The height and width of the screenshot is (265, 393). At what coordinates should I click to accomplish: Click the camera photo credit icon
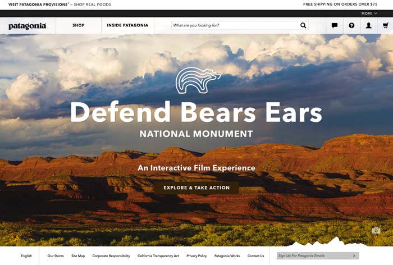pyautogui.click(x=376, y=230)
